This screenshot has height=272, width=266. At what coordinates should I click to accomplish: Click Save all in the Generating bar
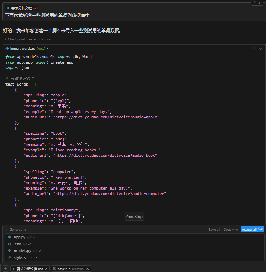click(x=214, y=229)
